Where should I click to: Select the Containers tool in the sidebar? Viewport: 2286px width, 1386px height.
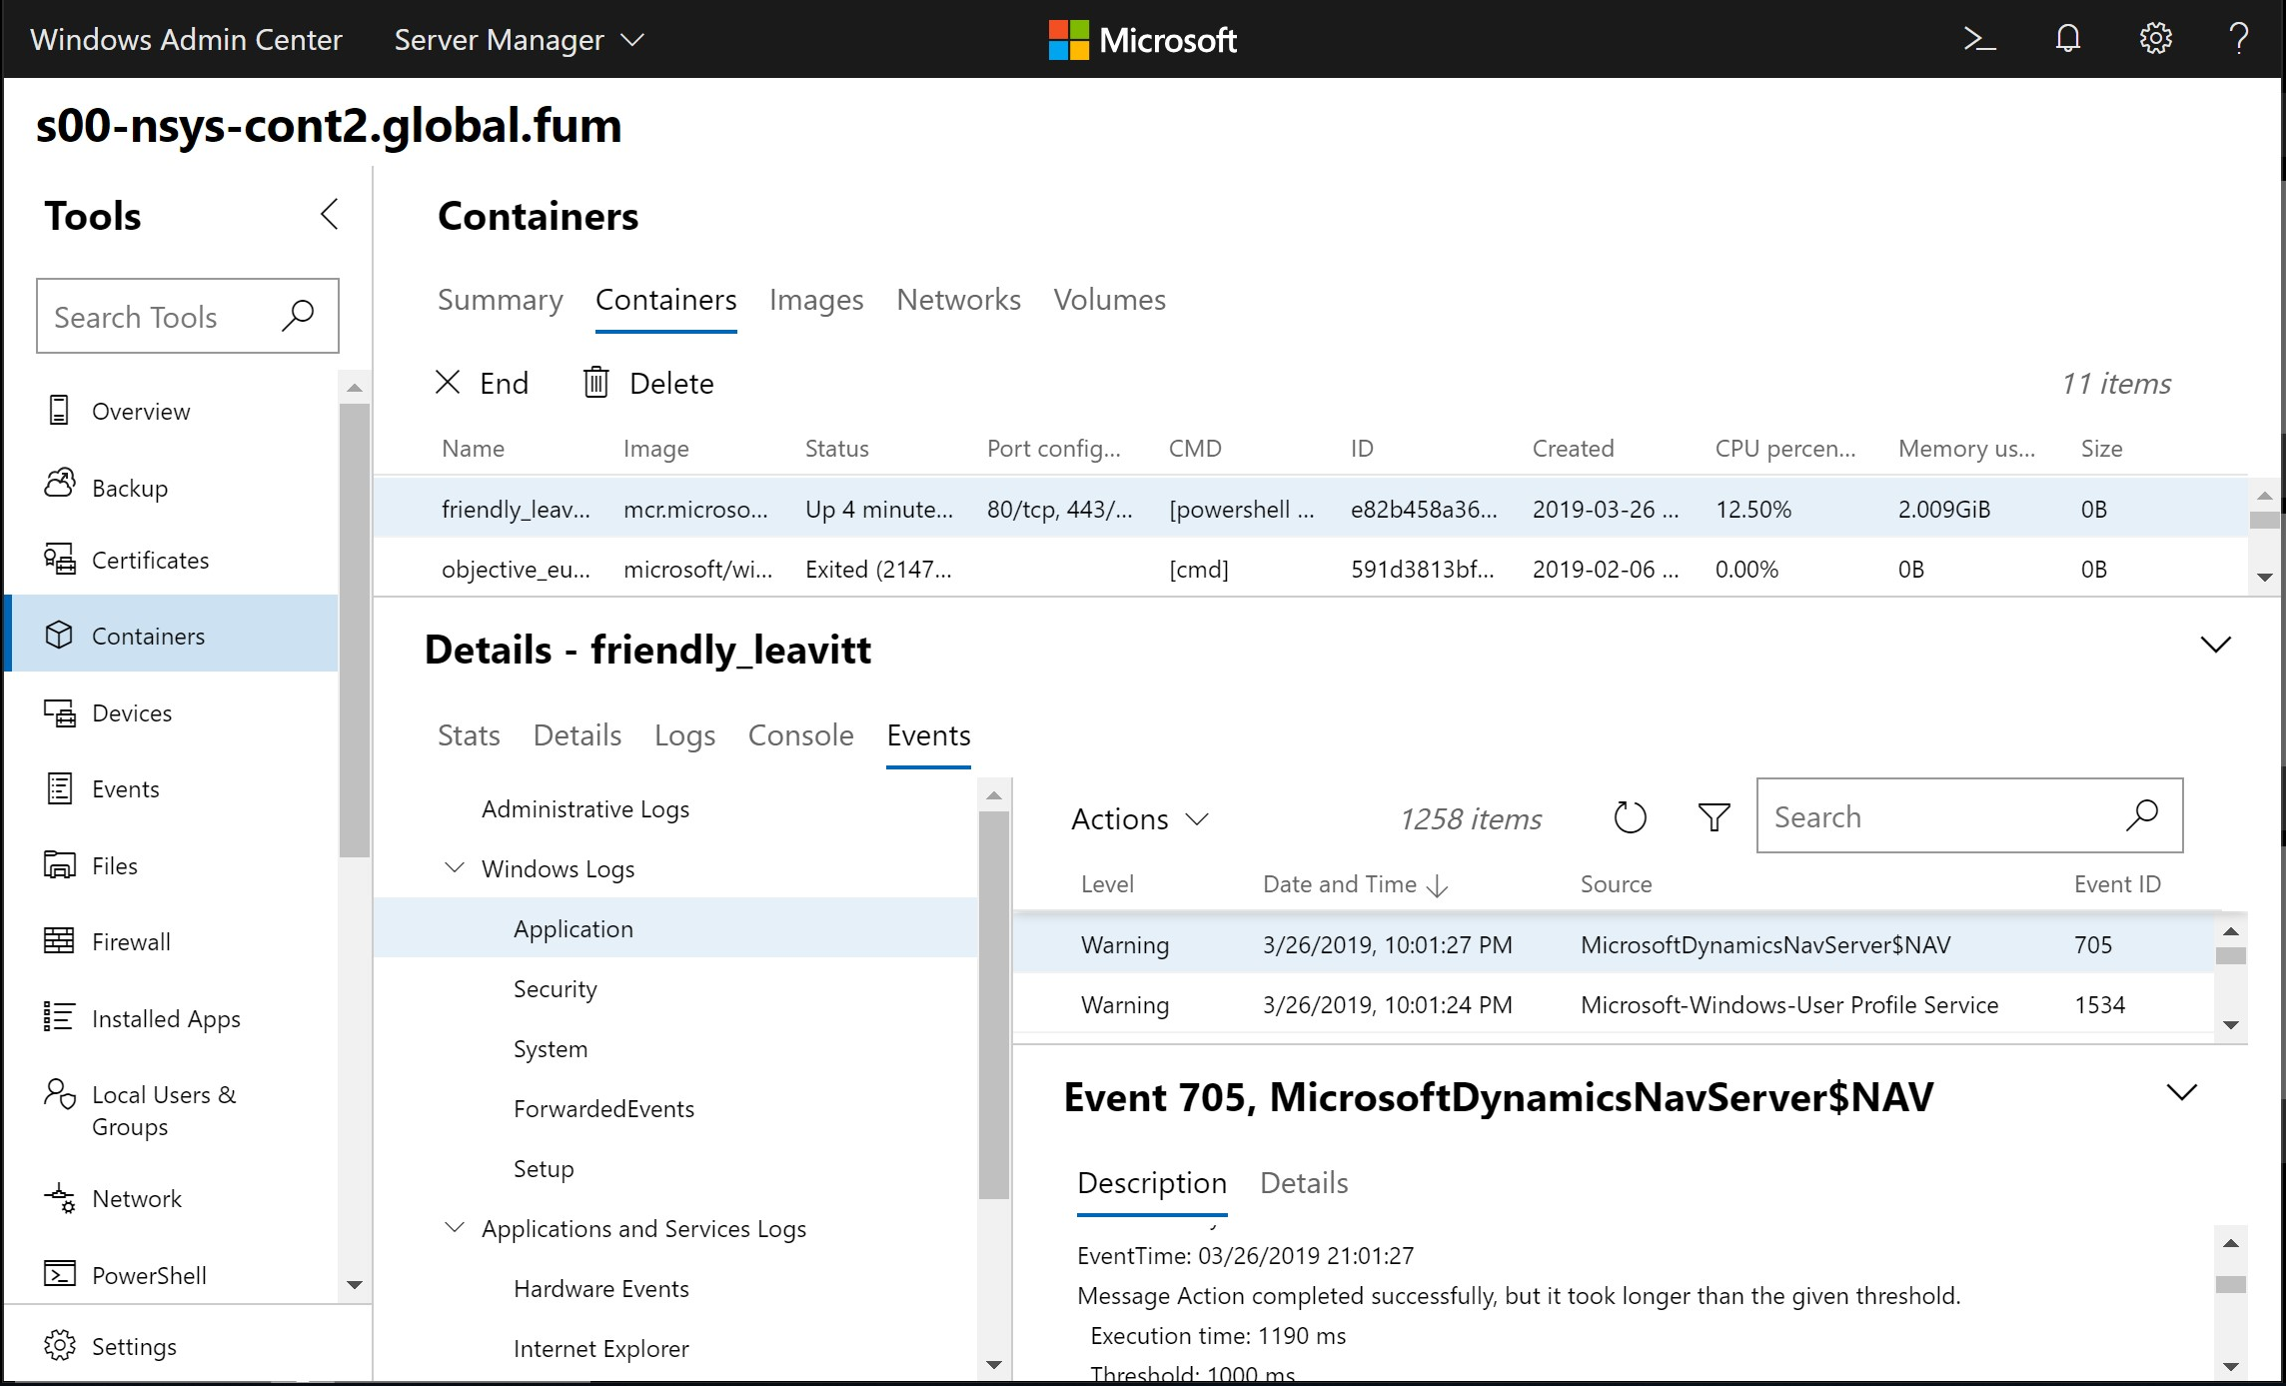coord(172,636)
